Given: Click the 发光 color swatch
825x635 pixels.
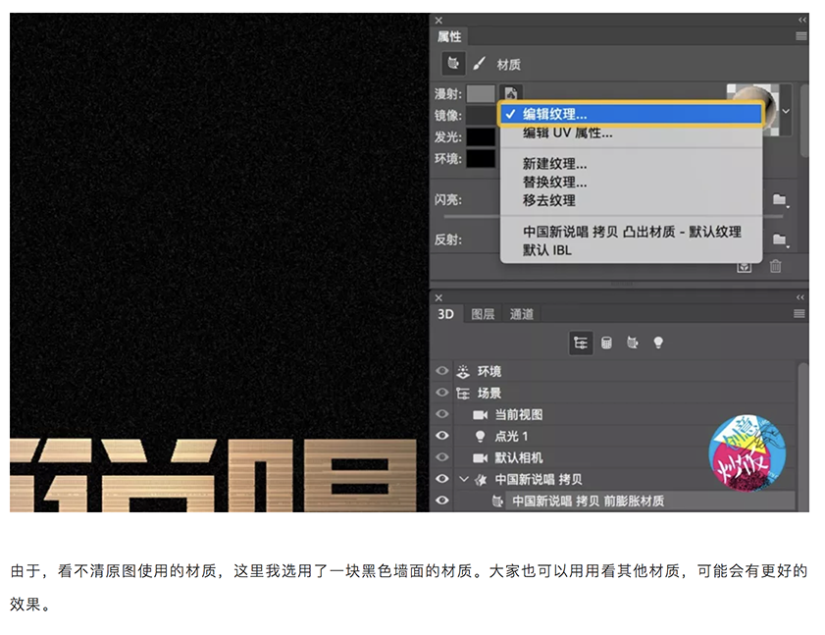Looking at the screenshot, I should pos(481,136).
